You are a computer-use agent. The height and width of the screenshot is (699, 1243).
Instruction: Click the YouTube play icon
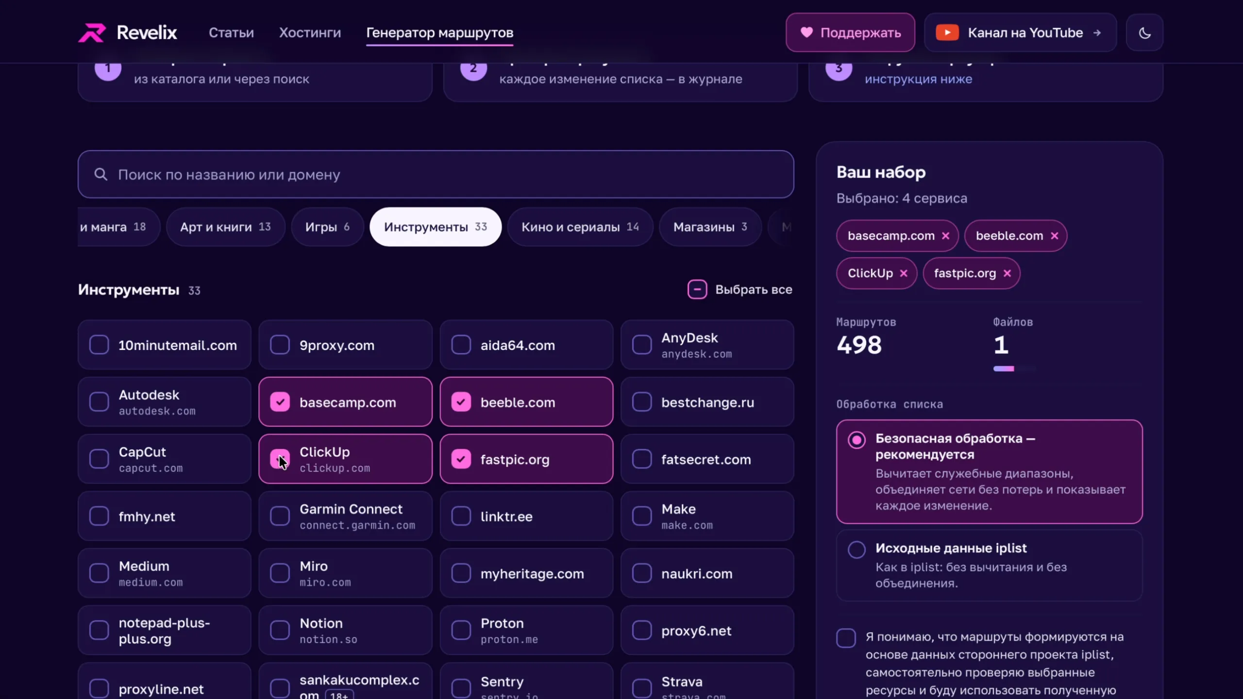[x=947, y=33]
